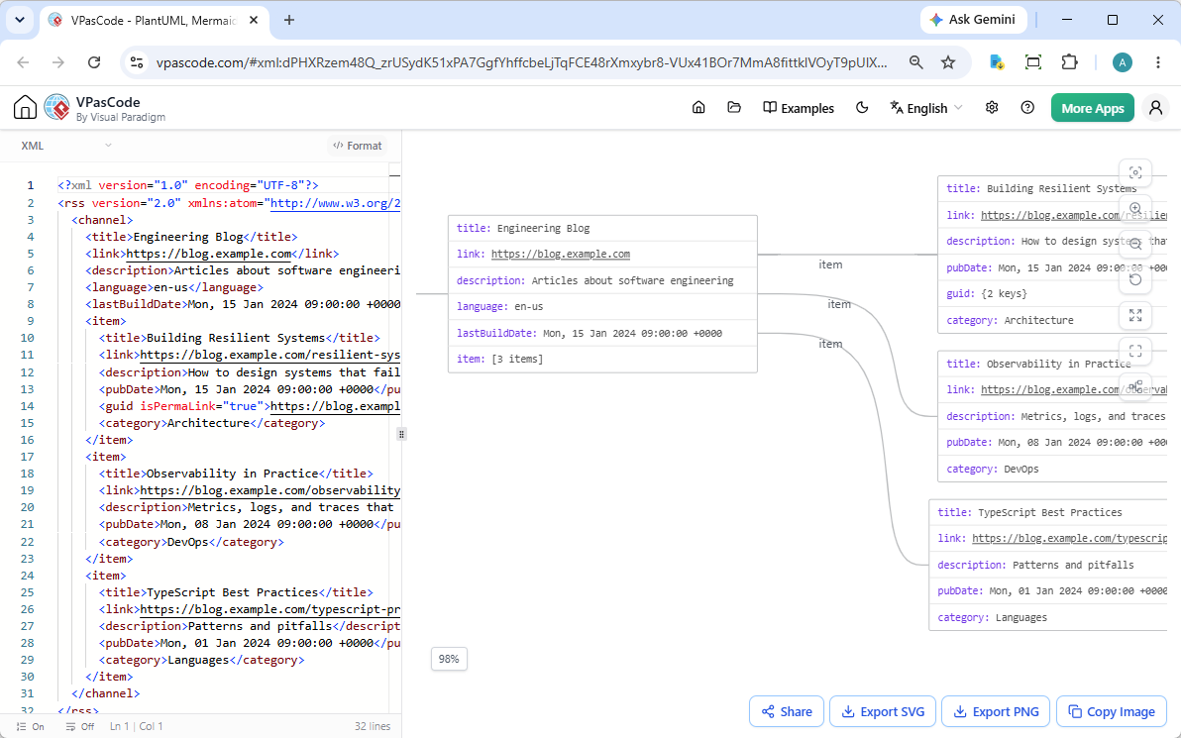Click the browser zoom magnifier icon
This screenshot has width=1181, height=738.
[x=915, y=62]
